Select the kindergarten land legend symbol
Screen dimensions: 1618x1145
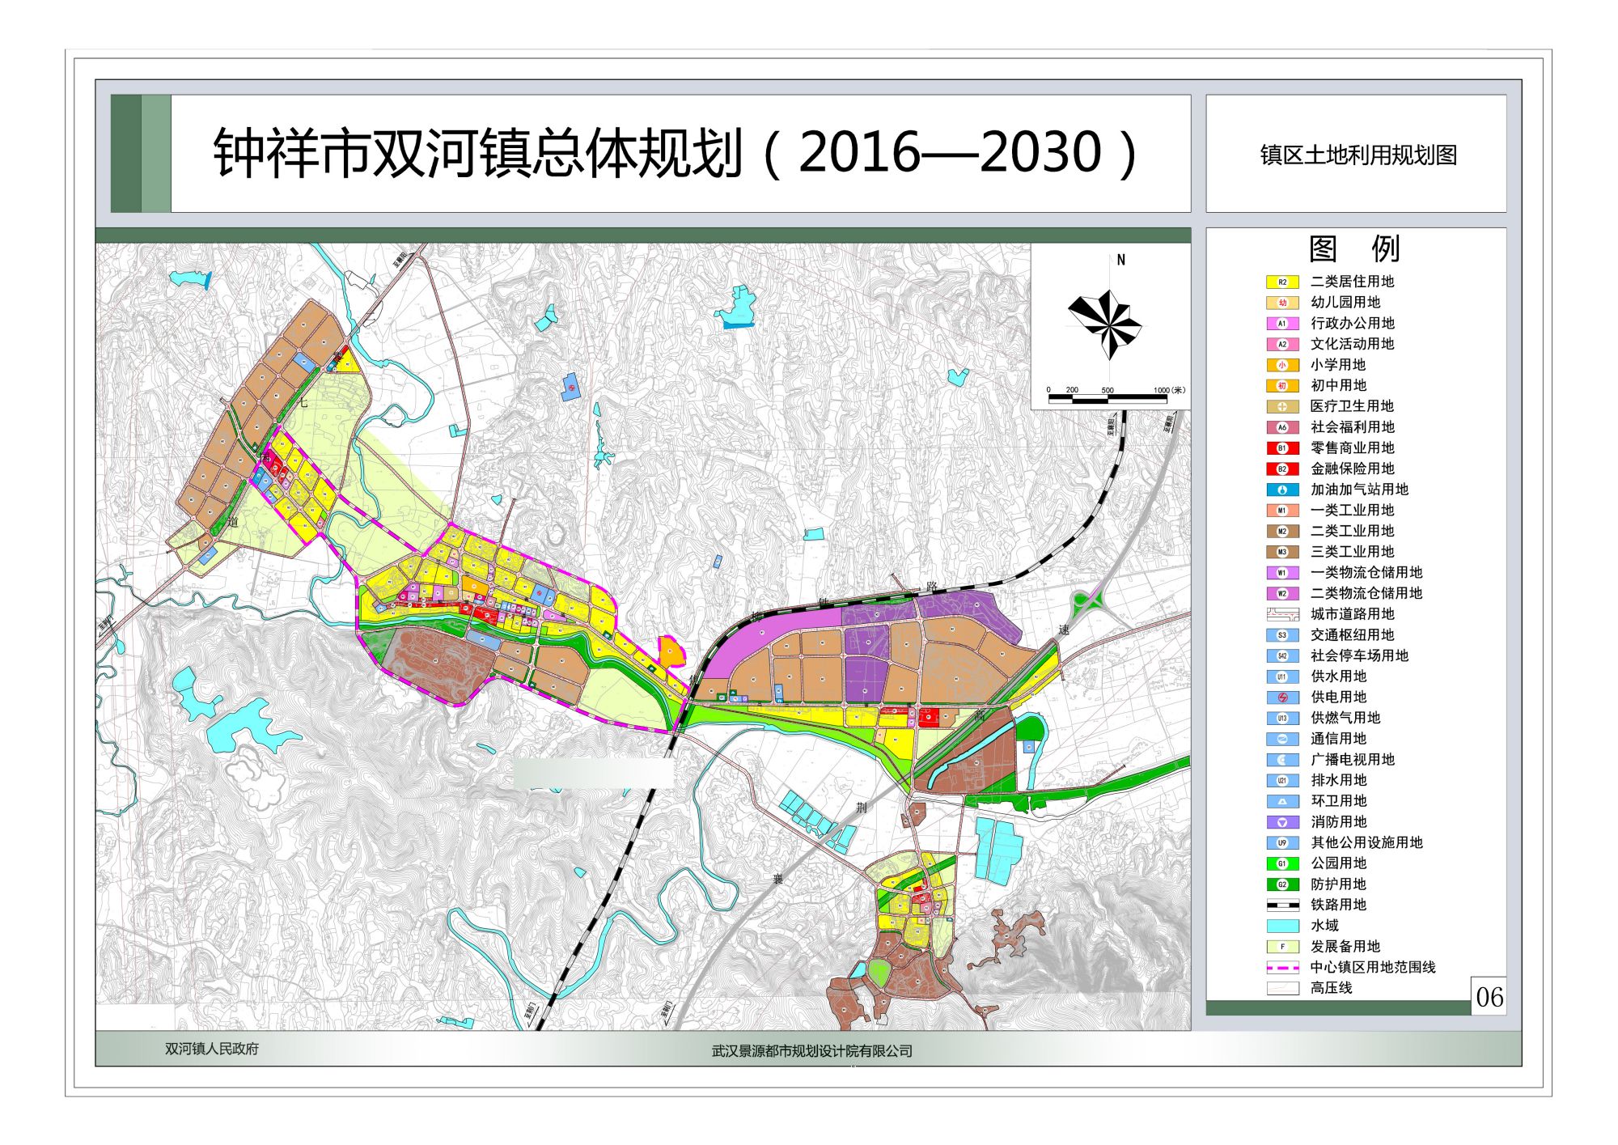click(1282, 303)
